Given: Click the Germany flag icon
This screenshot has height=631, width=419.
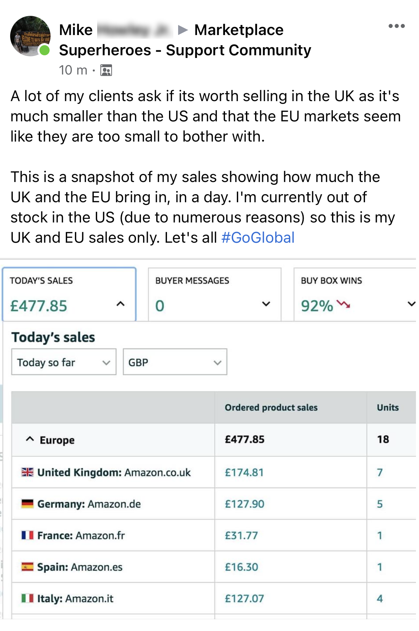Looking at the screenshot, I should 27,504.
